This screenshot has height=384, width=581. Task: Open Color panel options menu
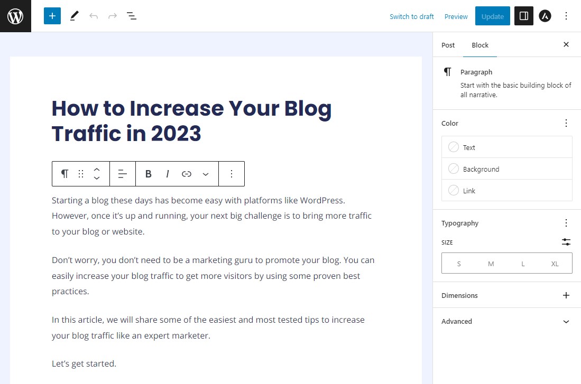click(x=566, y=123)
